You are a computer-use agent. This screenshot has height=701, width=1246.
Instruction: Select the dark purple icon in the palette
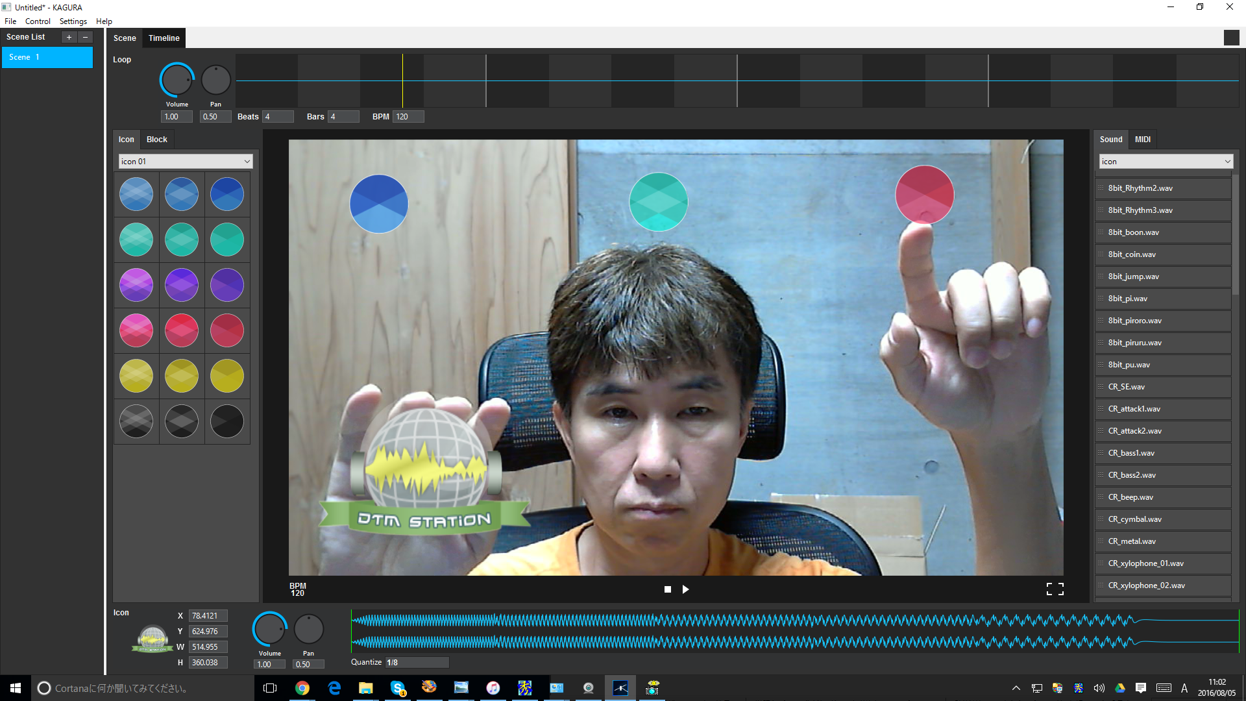click(x=227, y=285)
